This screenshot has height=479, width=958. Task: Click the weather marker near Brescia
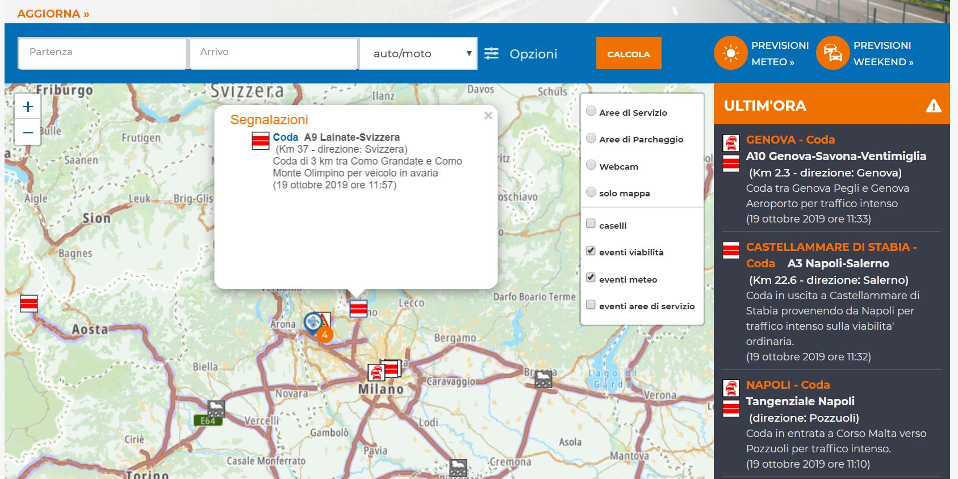pos(543,379)
